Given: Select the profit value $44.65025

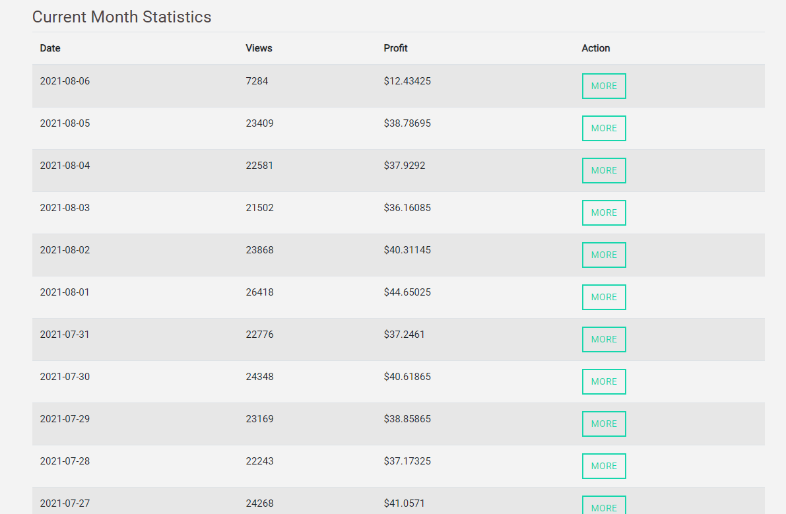Looking at the screenshot, I should click(407, 292).
